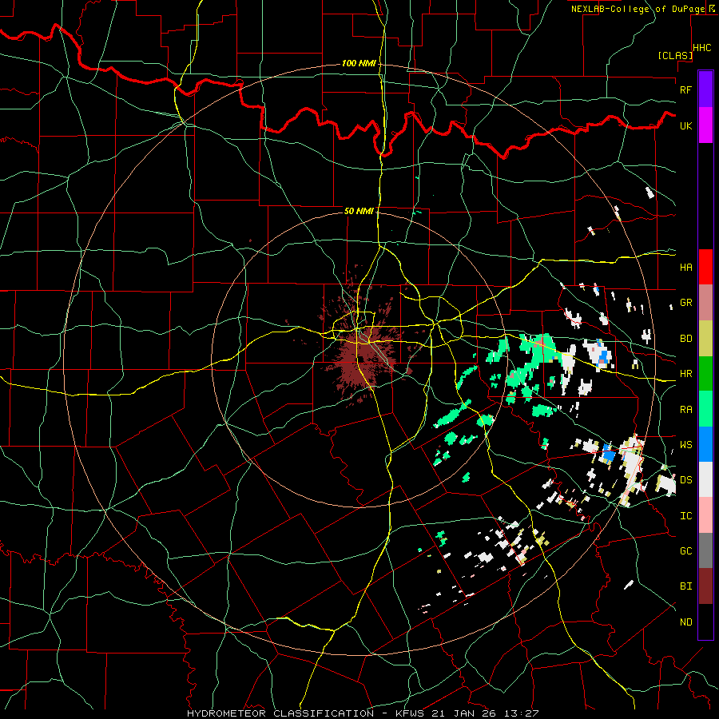This screenshot has height=719, width=719.
Task: Click the UK legend label
Action: coord(685,125)
